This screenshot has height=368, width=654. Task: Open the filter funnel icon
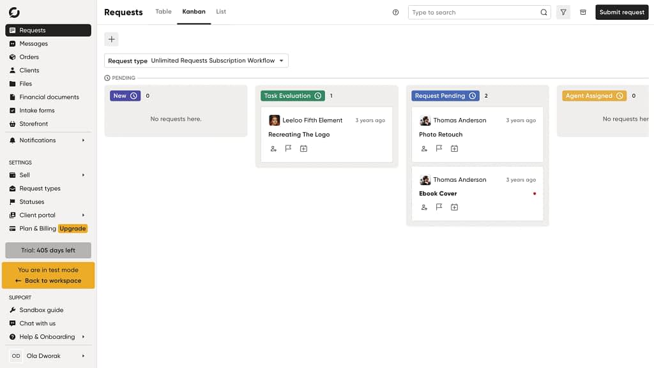click(x=563, y=13)
